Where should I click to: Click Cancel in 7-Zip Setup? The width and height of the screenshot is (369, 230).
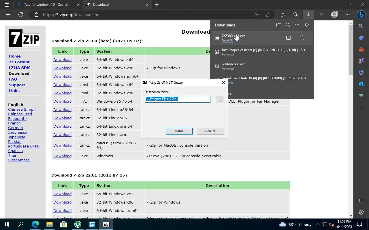(210, 131)
